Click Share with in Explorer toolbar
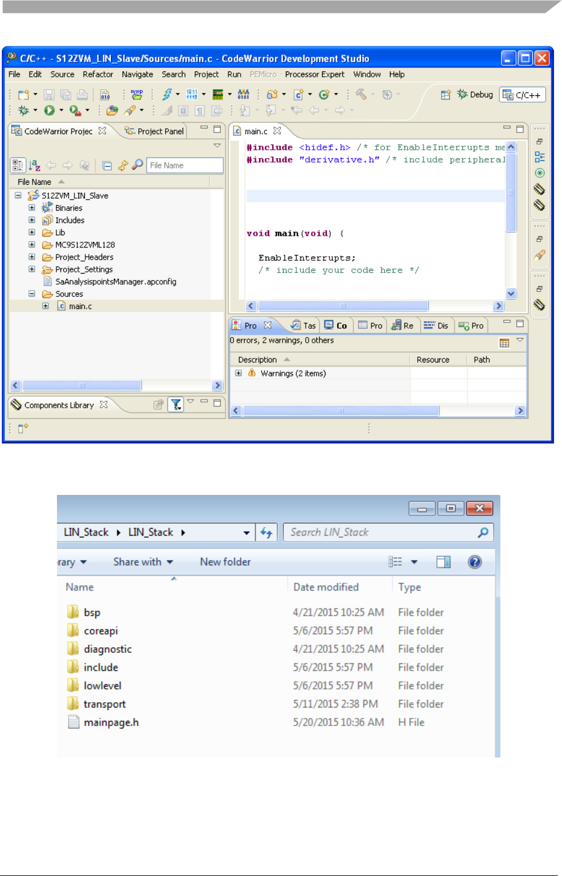Viewport: 562px width, 876px height. click(143, 562)
